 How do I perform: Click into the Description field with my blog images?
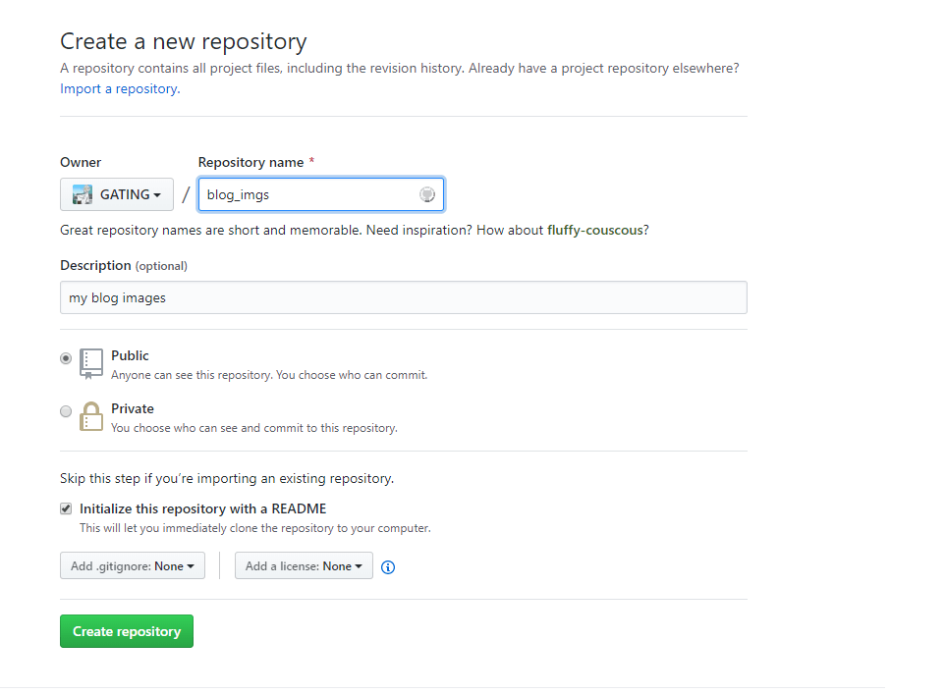pos(403,297)
